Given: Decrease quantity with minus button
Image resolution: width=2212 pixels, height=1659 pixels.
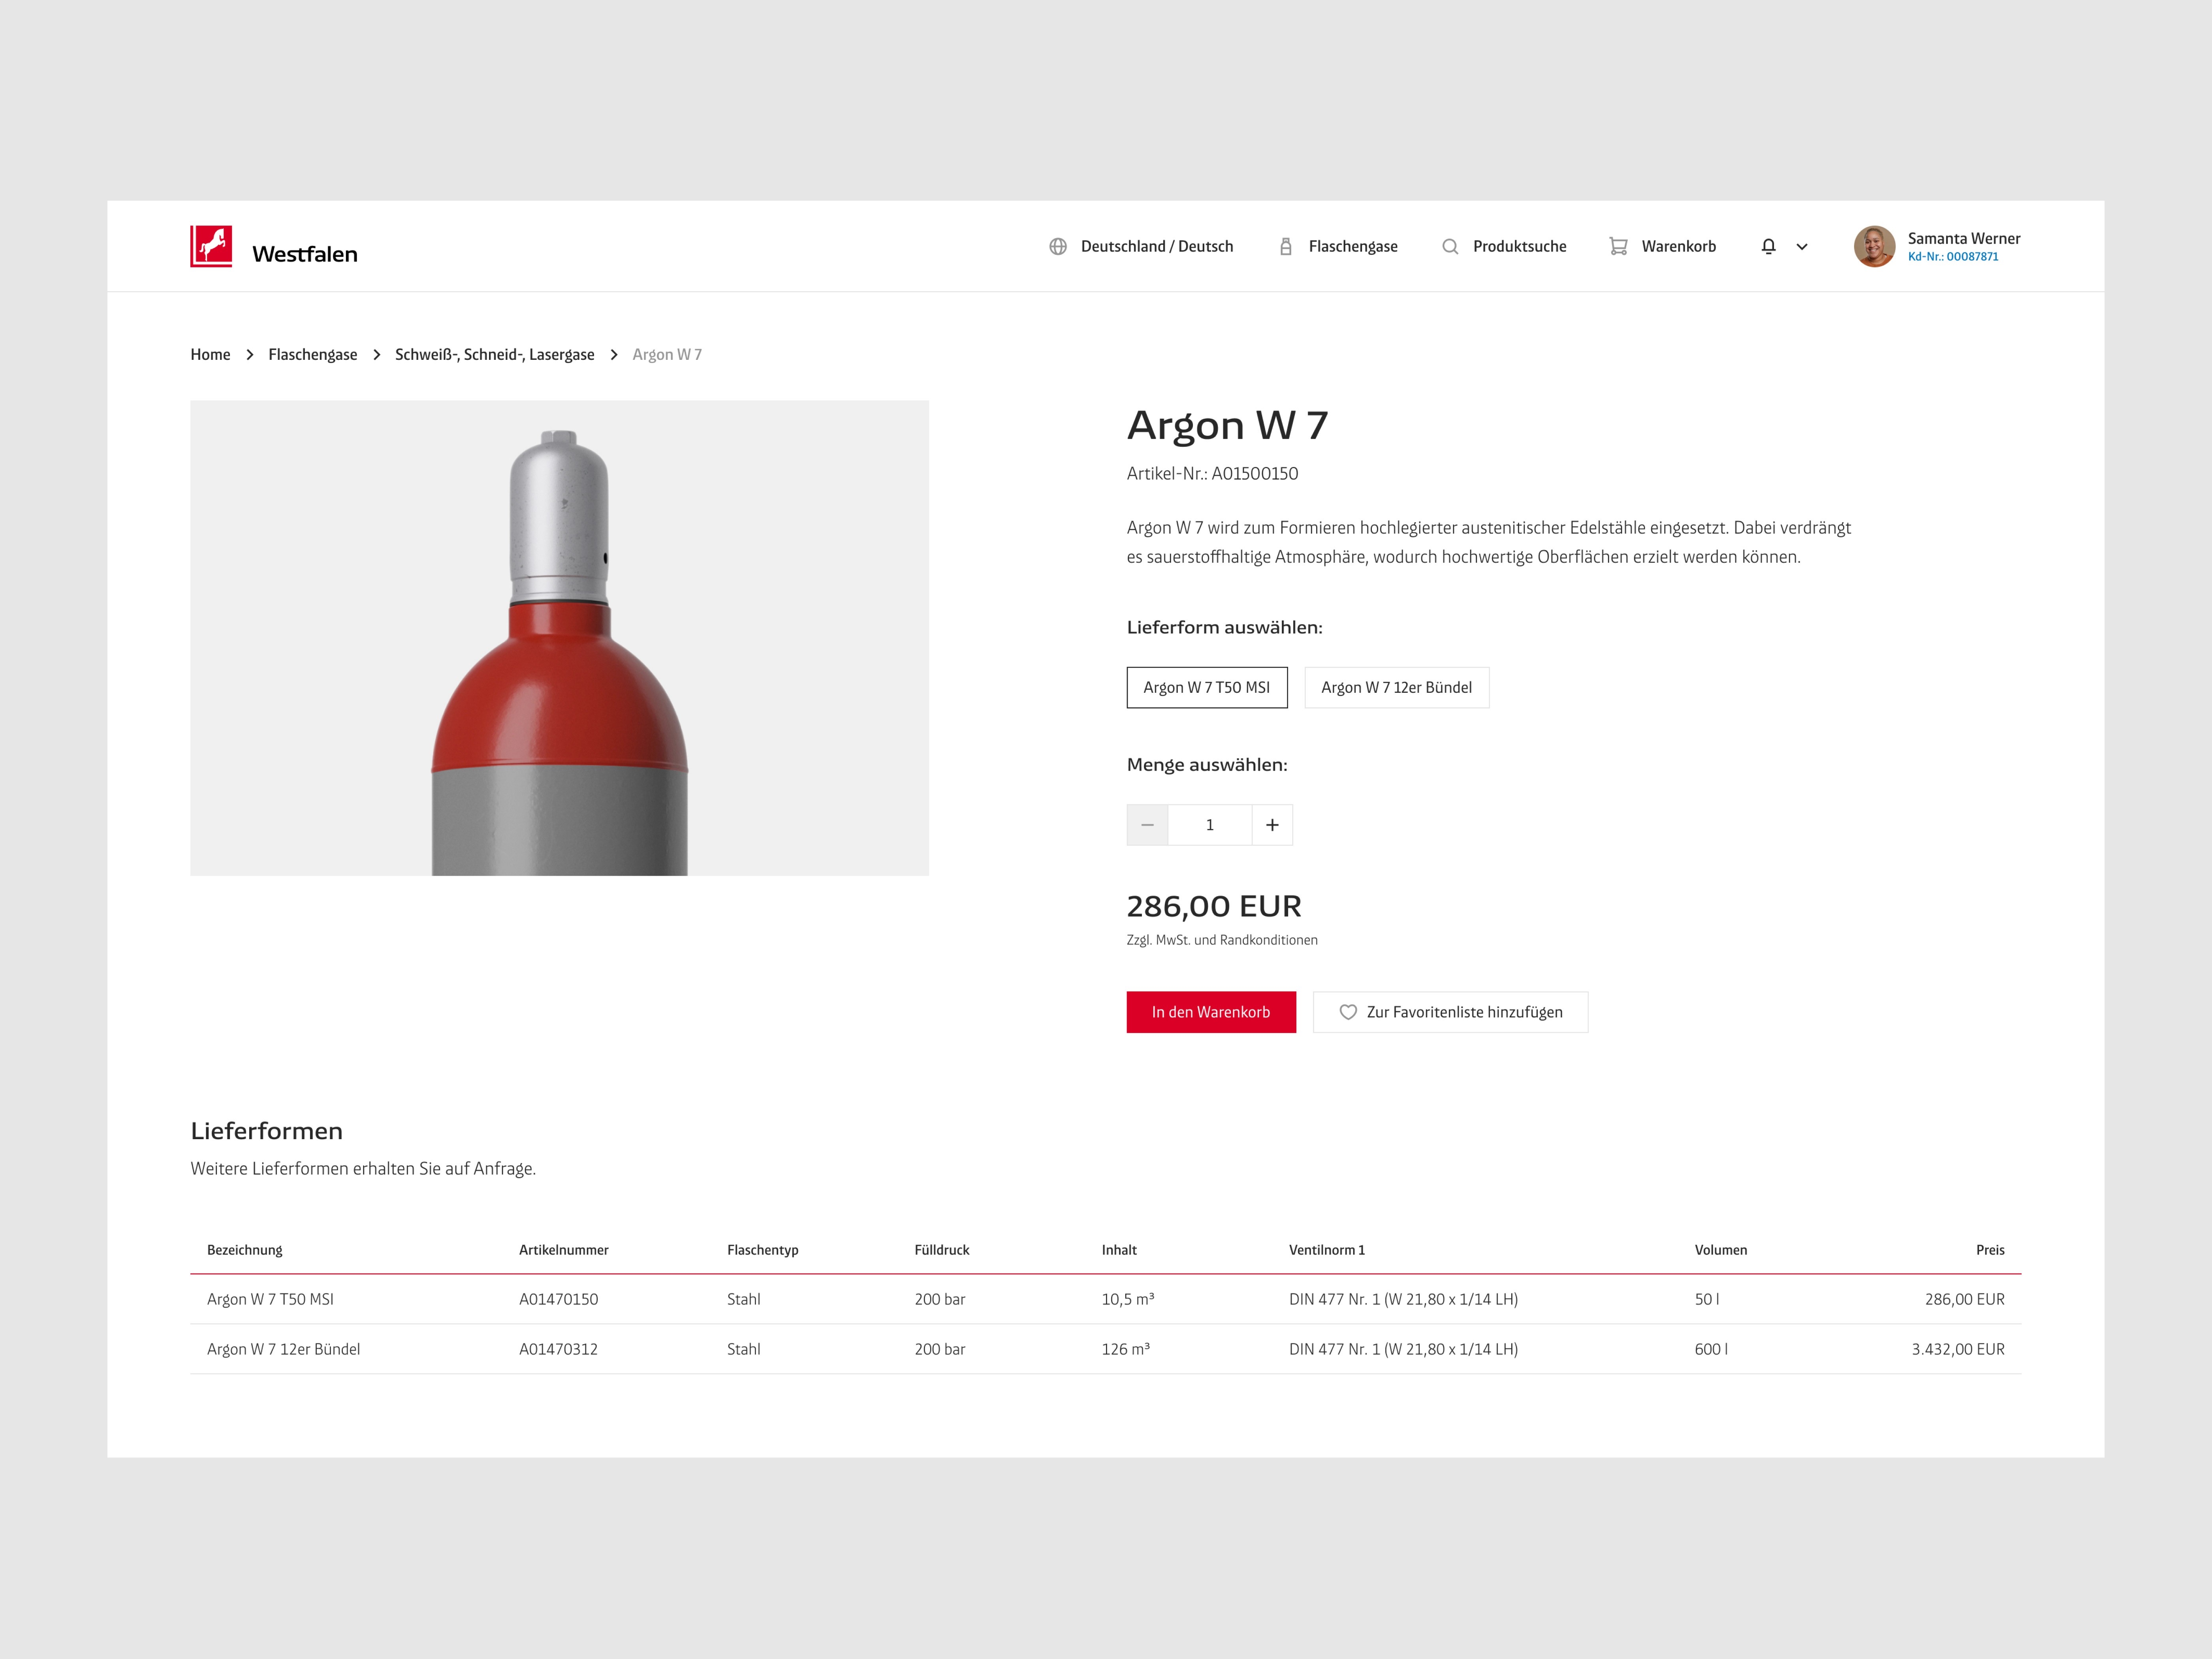Looking at the screenshot, I should tap(1147, 825).
